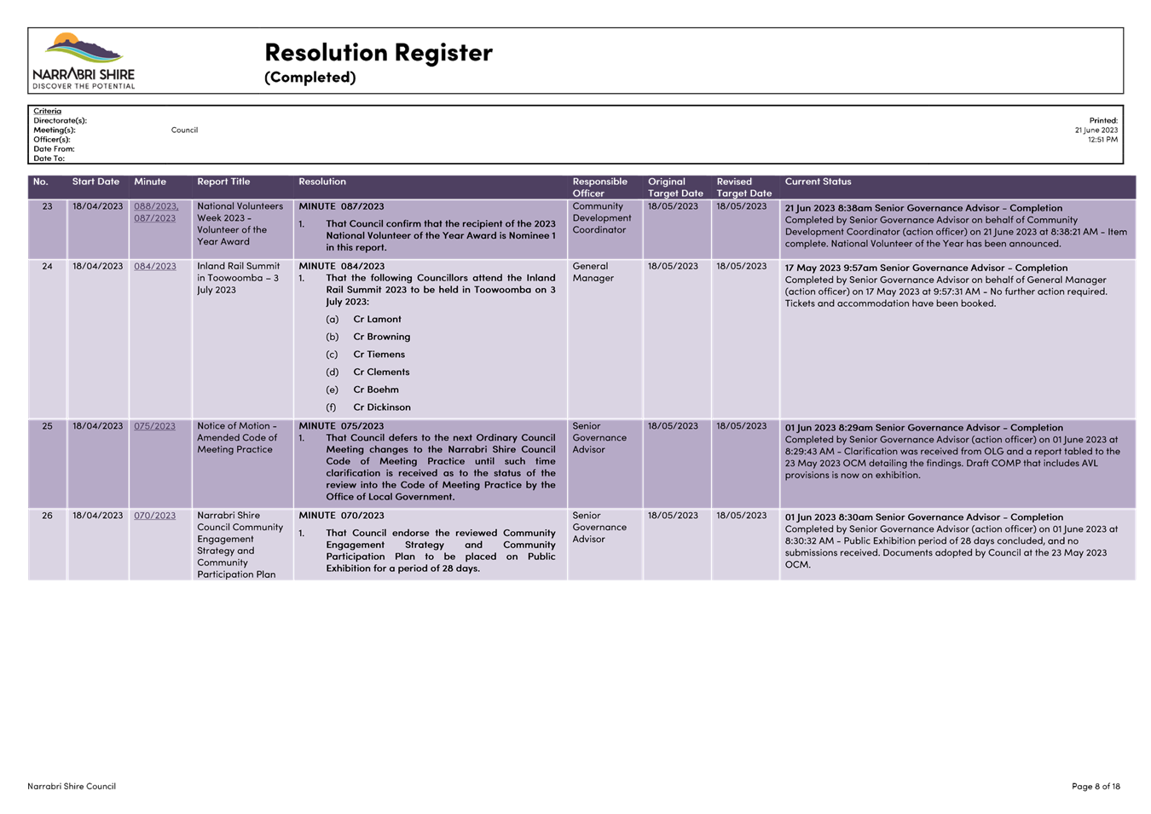Viewport: 1151px width, 814px height.
Task: Click list item '(a) Cr Lamont'
Action: click(x=363, y=320)
